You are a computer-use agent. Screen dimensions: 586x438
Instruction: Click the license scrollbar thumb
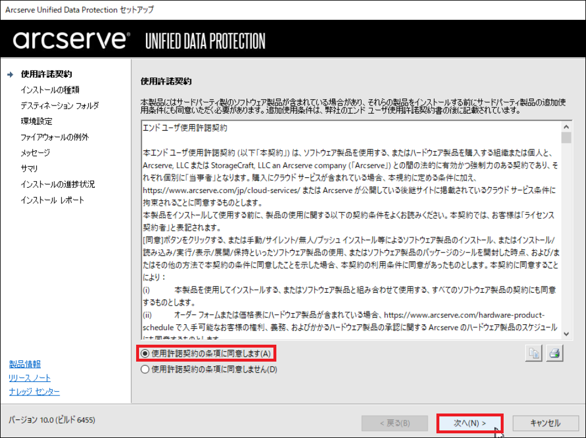(566, 138)
